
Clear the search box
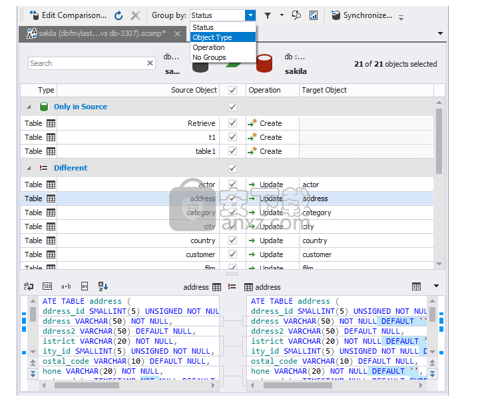point(150,63)
